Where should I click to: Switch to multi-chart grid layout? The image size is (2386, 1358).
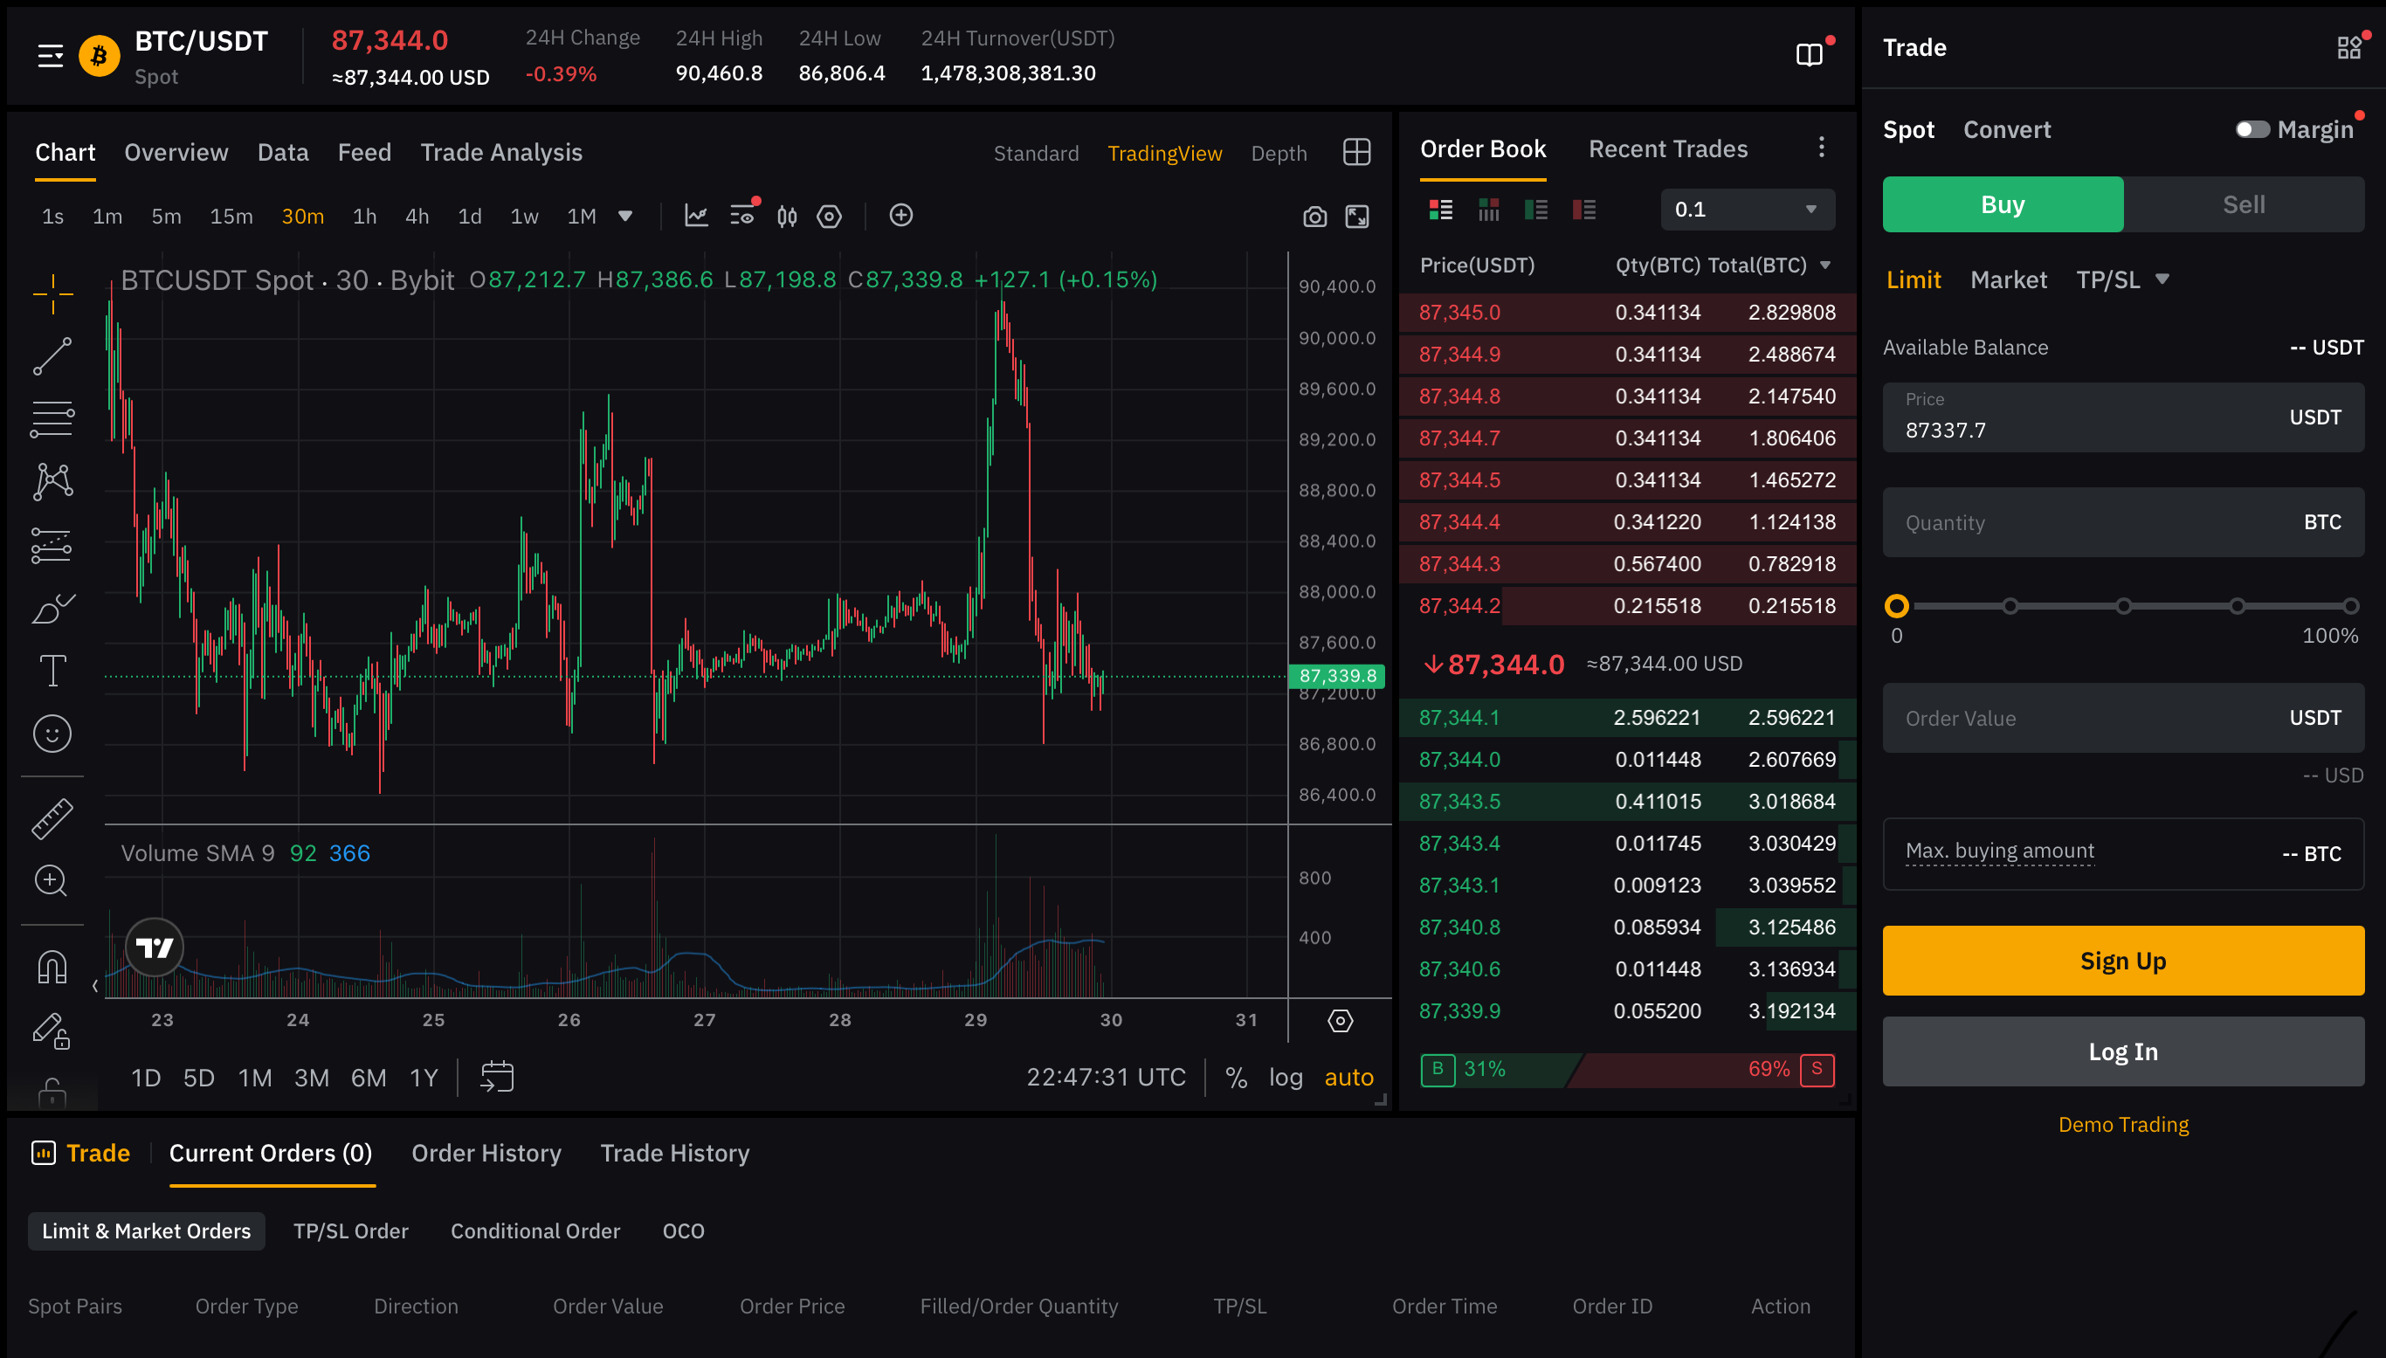[1356, 152]
